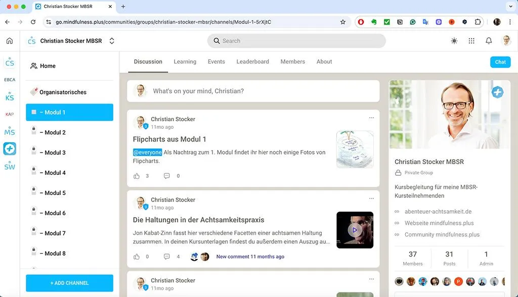Screen dimensions: 518x297
Task: Open the profile avatar in the top bar
Action: (506, 40)
